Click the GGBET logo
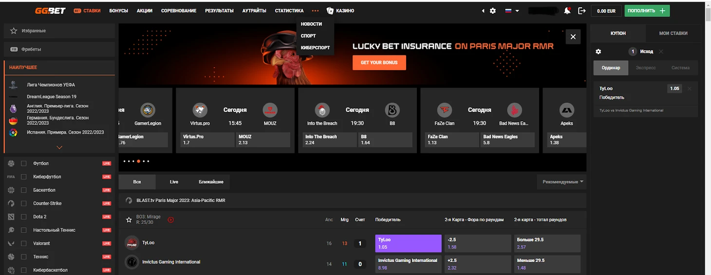 50,11
